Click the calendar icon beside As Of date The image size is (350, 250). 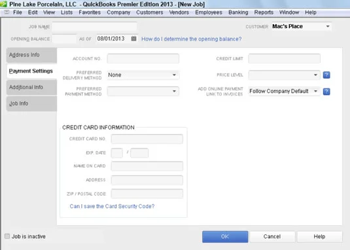[x=133, y=39]
